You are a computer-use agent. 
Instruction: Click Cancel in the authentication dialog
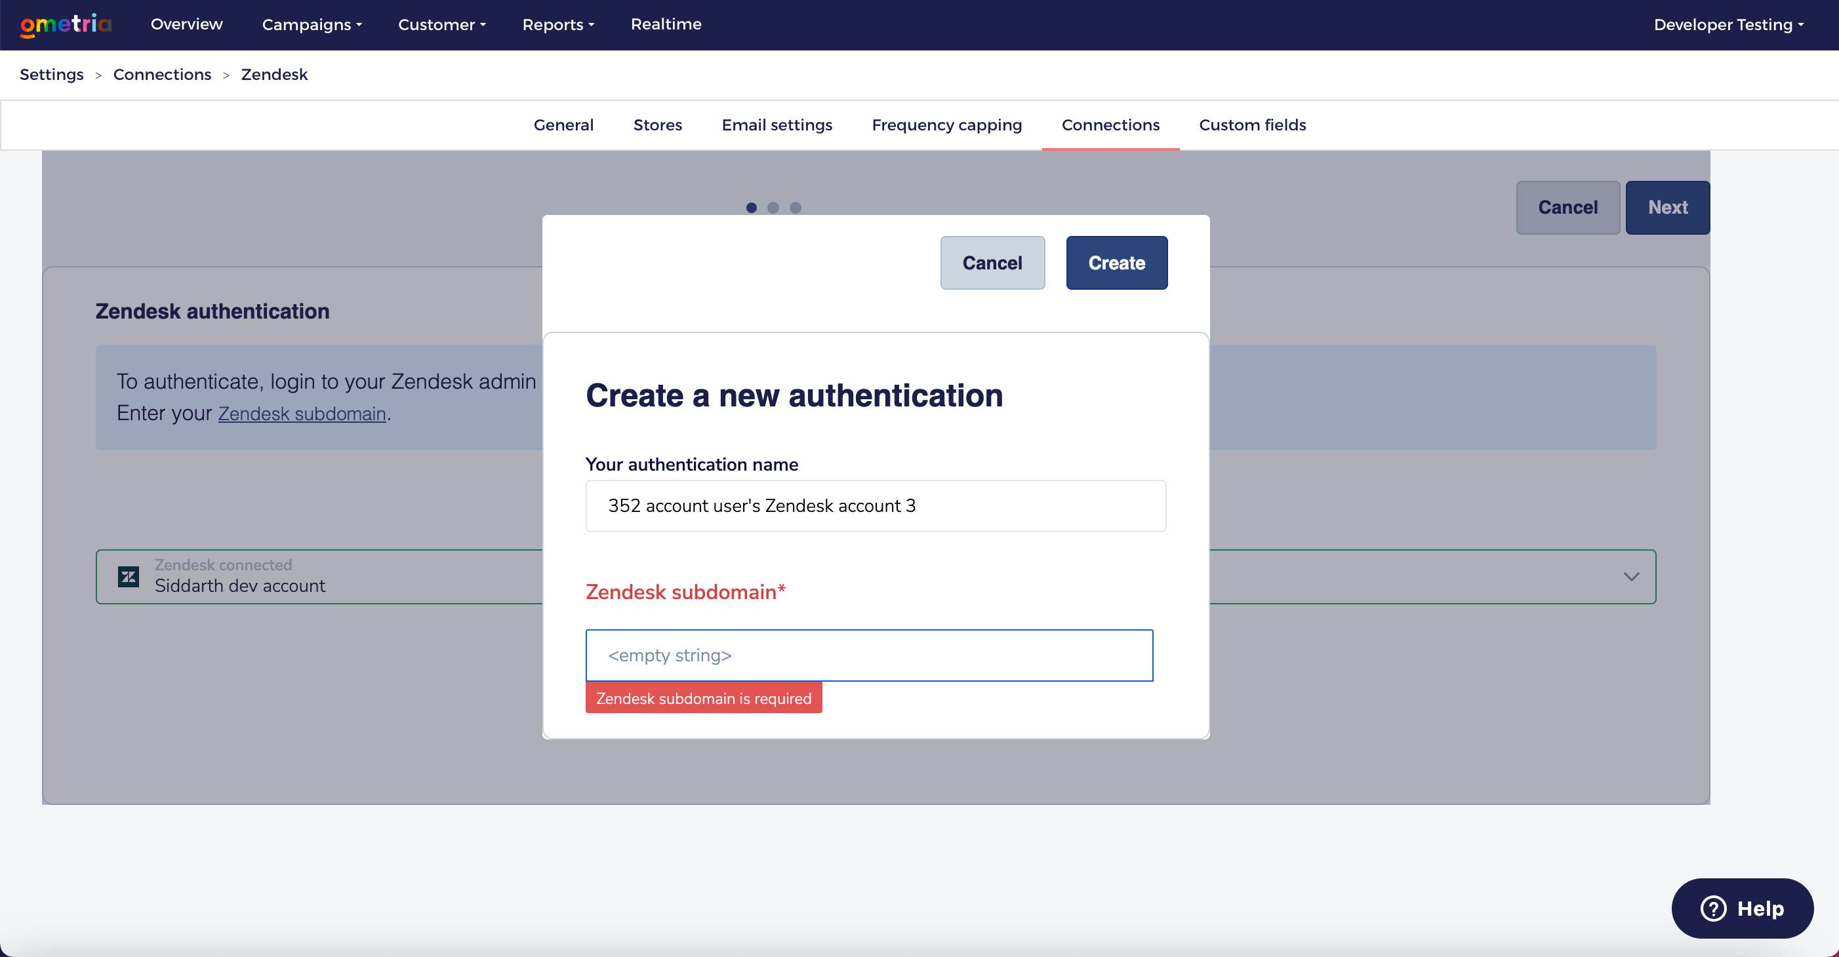pos(992,263)
